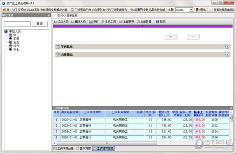The image size is (236, 154).
Task: Click the date cell 2022-01-01
Action: point(70,126)
